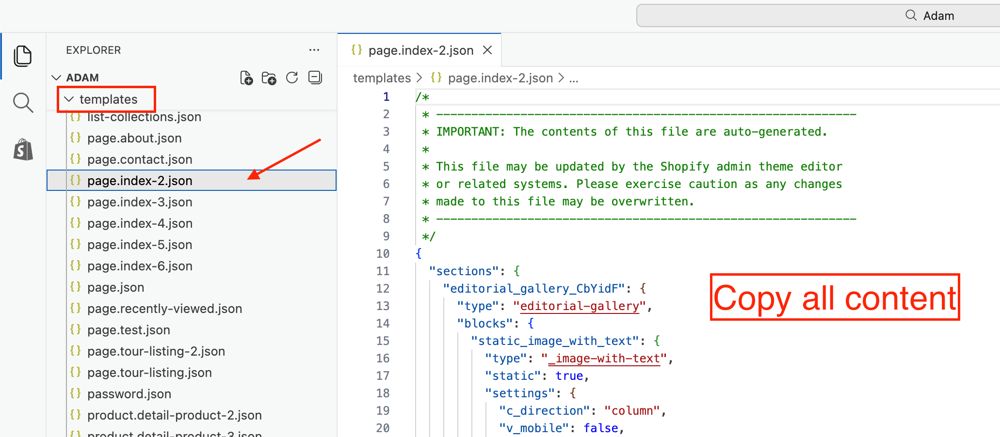The image size is (1000, 437).
Task: Click line number 1 in the gutter
Action: pyautogui.click(x=386, y=96)
